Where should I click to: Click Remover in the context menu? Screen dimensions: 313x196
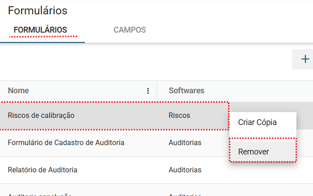(254, 152)
